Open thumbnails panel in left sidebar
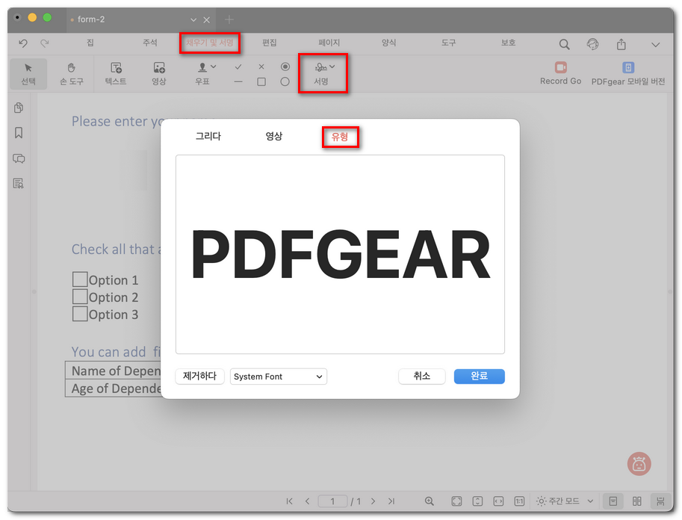 pyautogui.click(x=19, y=108)
